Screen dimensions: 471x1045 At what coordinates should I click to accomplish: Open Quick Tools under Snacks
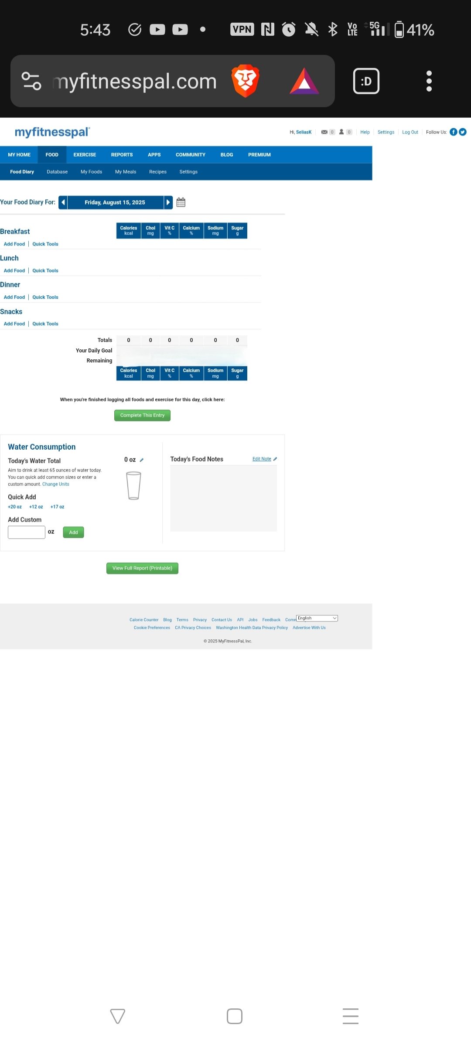point(45,324)
